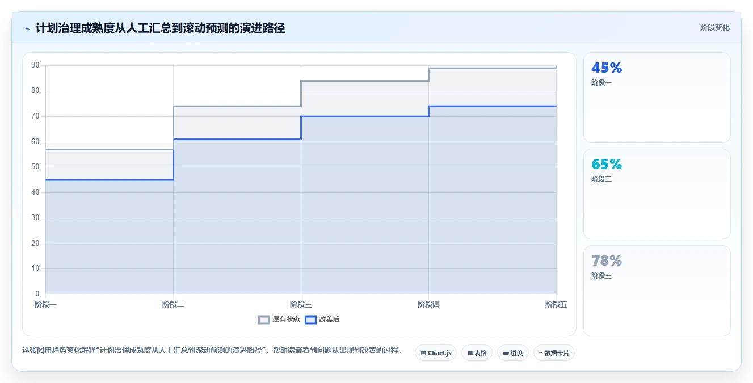Image resolution: width=753 pixels, height=383 pixels.
Task: Click the chart title about 计划治理成熟度
Action: coord(160,28)
